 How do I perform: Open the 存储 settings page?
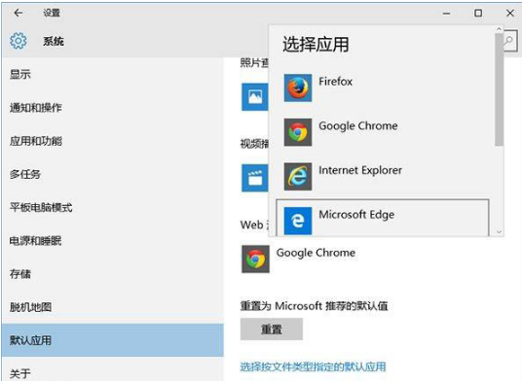pyautogui.click(x=113, y=273)
